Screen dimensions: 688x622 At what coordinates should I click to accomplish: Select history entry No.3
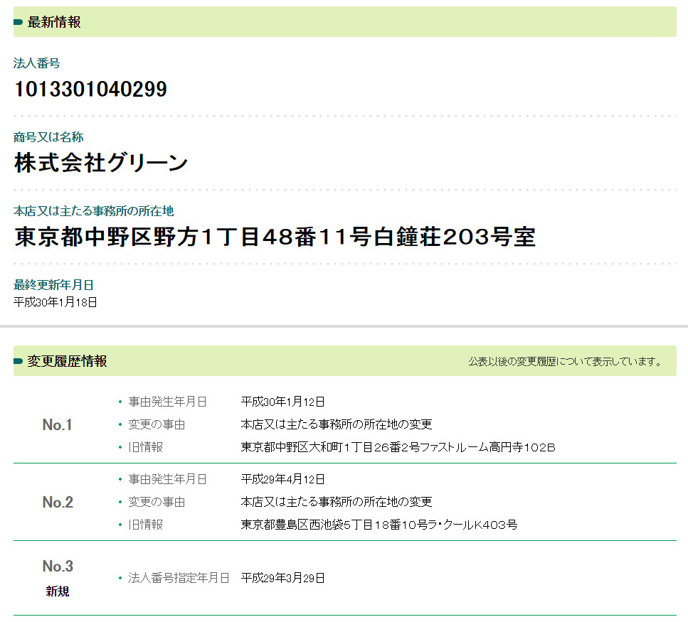58,567
